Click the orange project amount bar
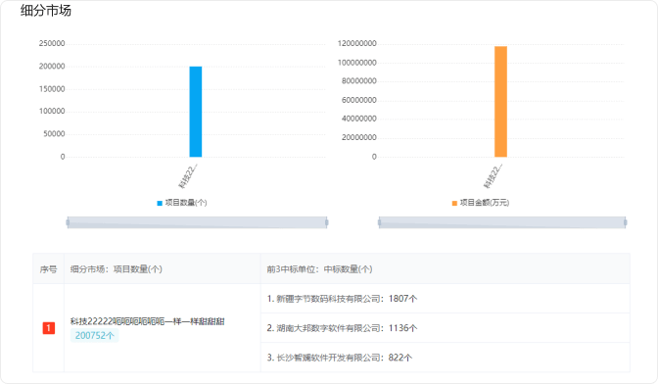 (500, 102)
